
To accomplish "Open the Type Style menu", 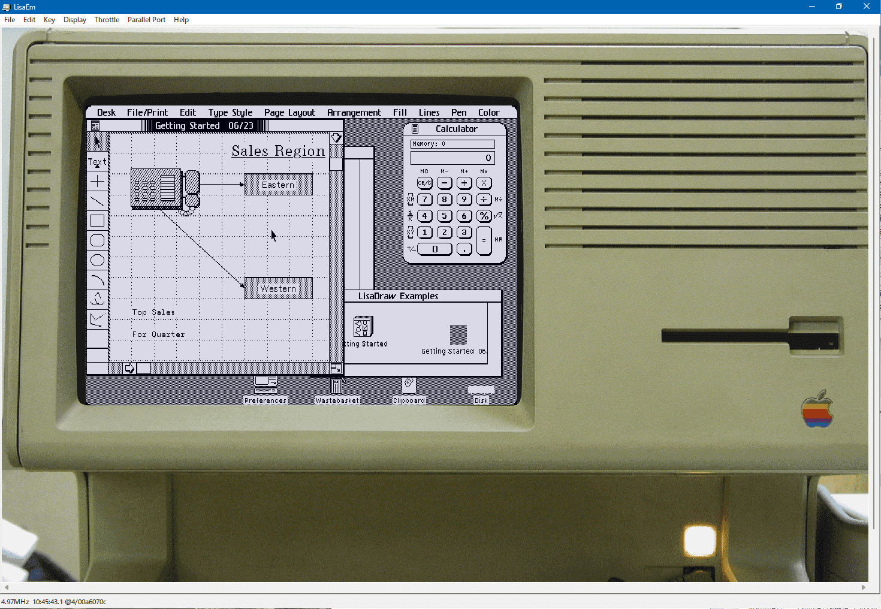I will (x=230, y=113).
